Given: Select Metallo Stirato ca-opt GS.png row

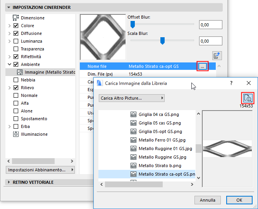Looking at the screenshot, I should pos(147,174).
